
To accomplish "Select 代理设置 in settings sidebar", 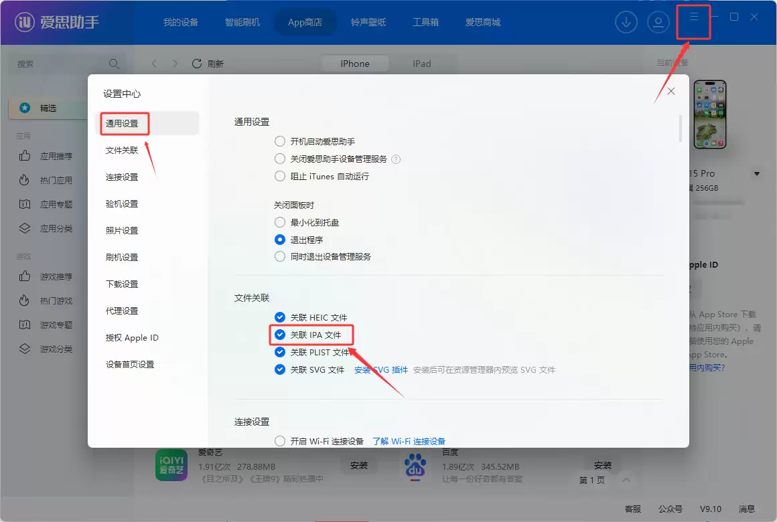I will coord(122,311).
